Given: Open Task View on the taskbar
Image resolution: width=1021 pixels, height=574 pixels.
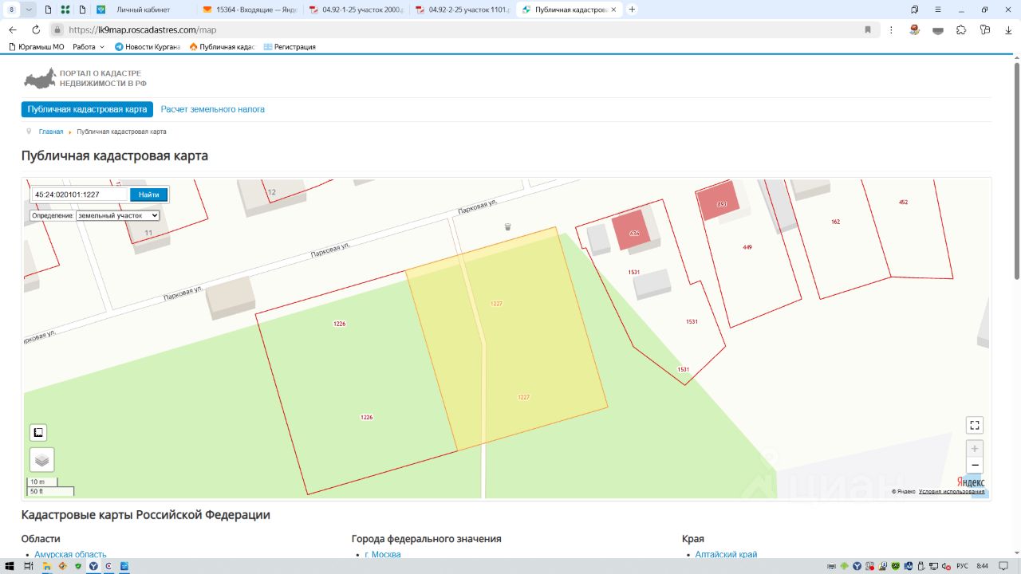Looking at the screenshot, I should [28, 566].
